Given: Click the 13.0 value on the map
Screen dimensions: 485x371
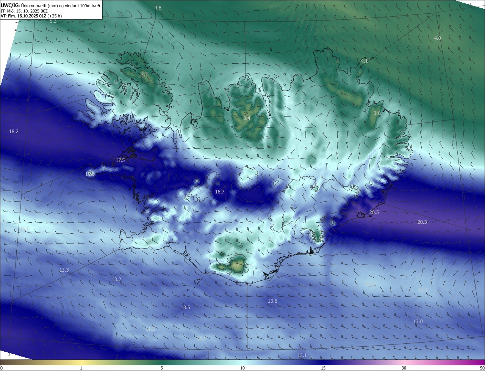Looking at the screenshot, I should point(418,321).
